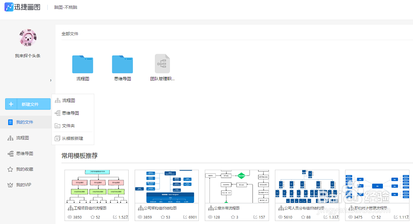Viewport: 413px width, 224px height.
Task: Open 我的收藏 in the sidebar
Action: (25, 169)
